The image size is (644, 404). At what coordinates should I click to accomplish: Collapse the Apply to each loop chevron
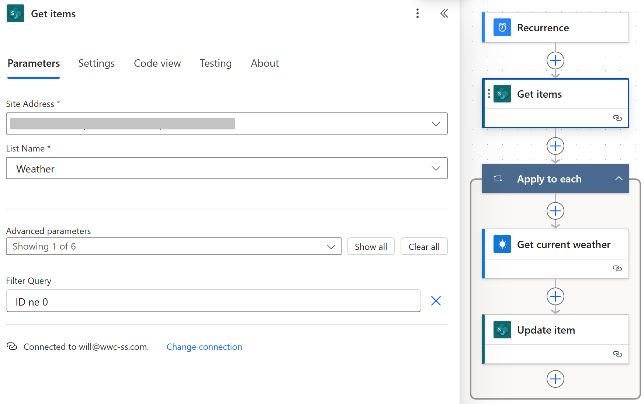pos(619,179)
